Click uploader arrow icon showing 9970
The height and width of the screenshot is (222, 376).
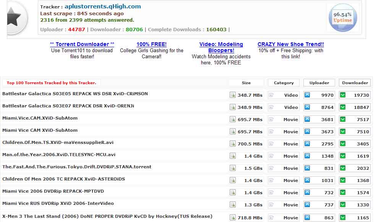pos(307,95)
